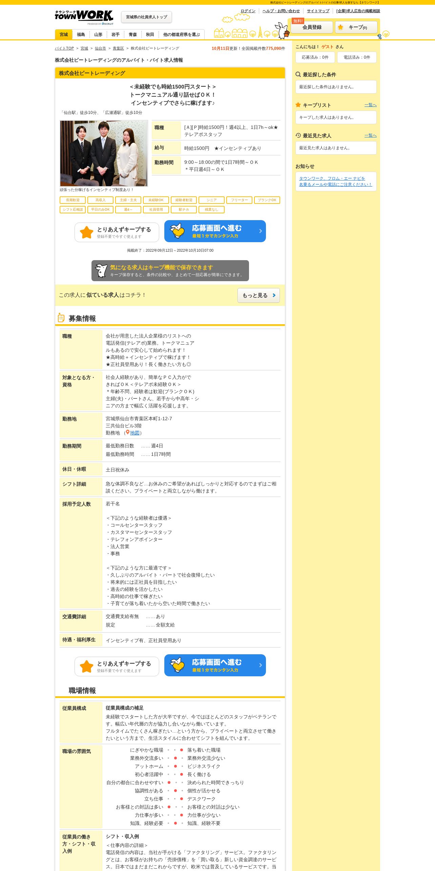Select the 秋田 prefecture tab

pyautogui.click(x=150, y=35)
